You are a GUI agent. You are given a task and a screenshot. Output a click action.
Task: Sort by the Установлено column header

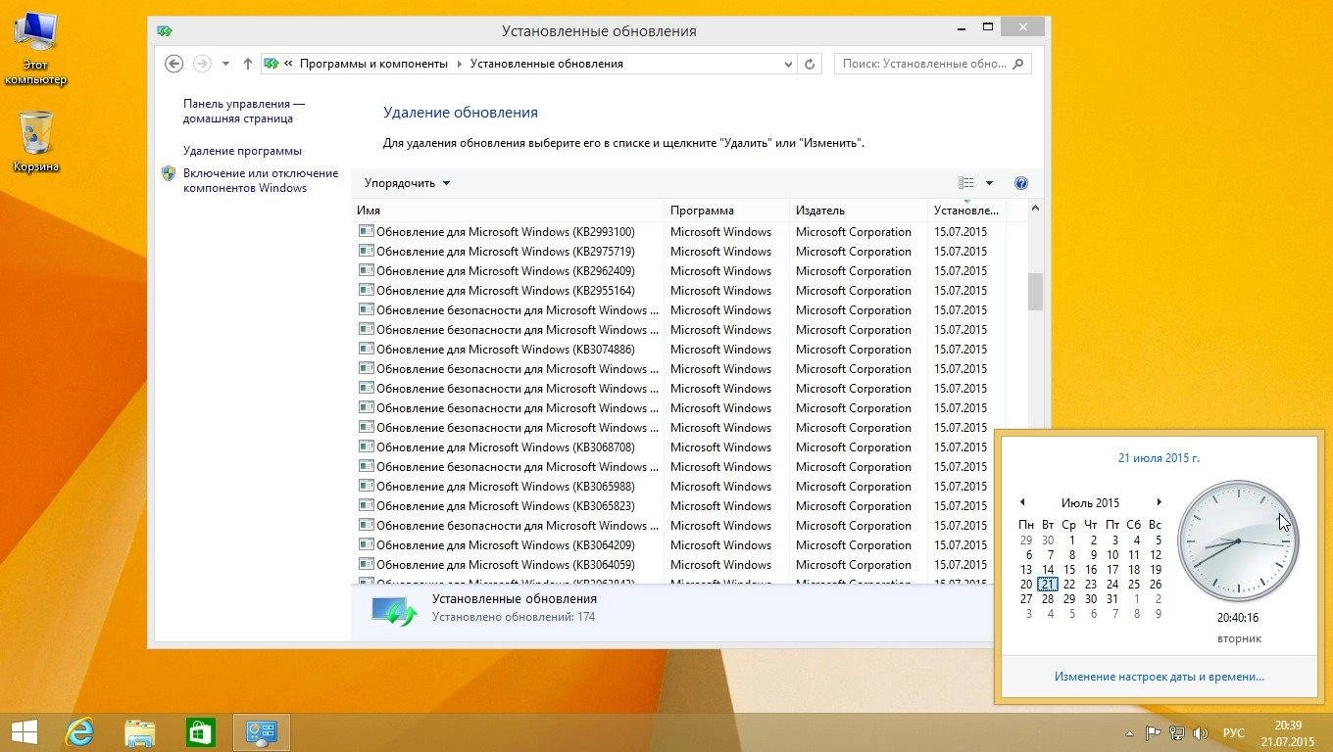966,211
